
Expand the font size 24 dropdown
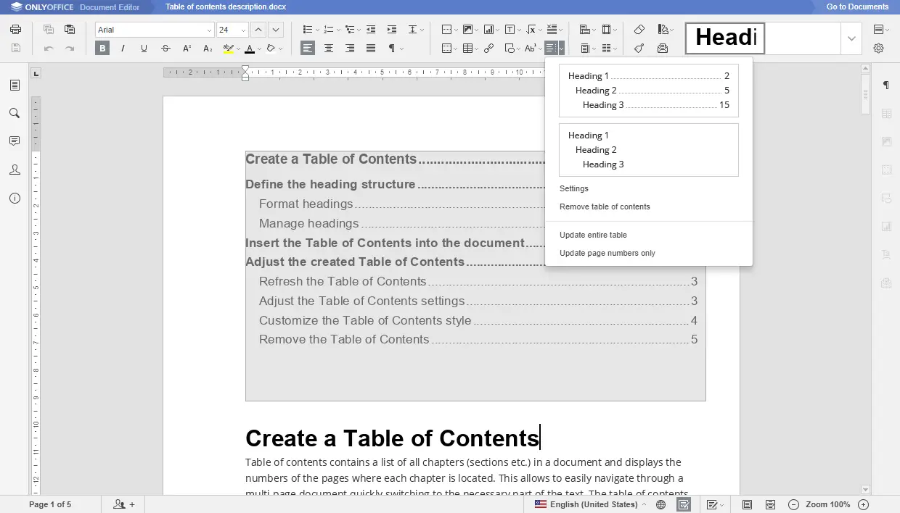click(x=243, y=30)
